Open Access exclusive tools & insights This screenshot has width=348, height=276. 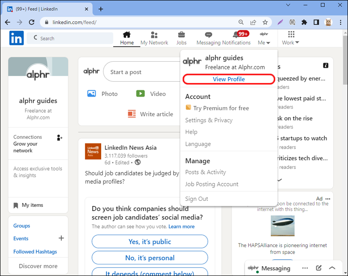[x=38, y=172]
